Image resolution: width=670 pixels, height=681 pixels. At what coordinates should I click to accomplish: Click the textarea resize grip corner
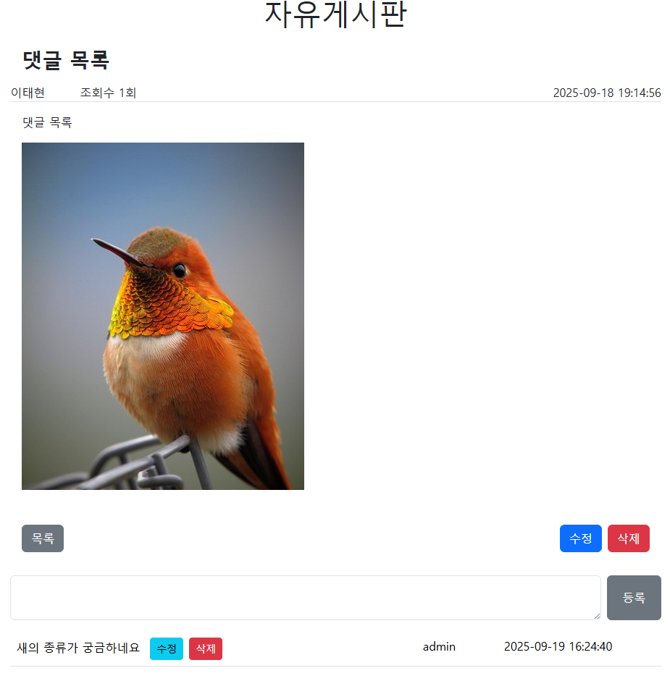pyautogui.click(x=597, y=616)
